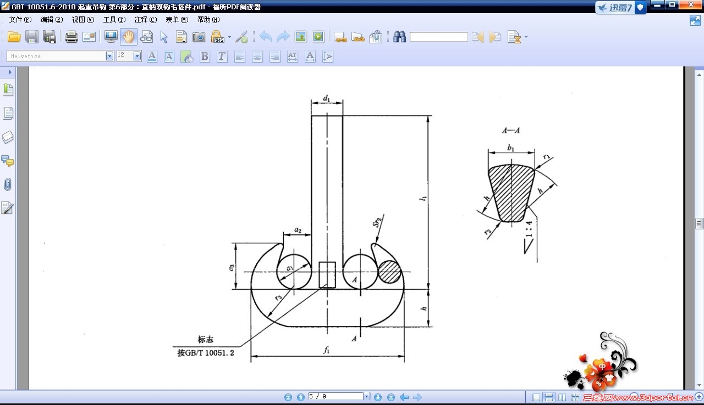
Task: Click the RMS padlock icon
Action: tap(218, 37)
